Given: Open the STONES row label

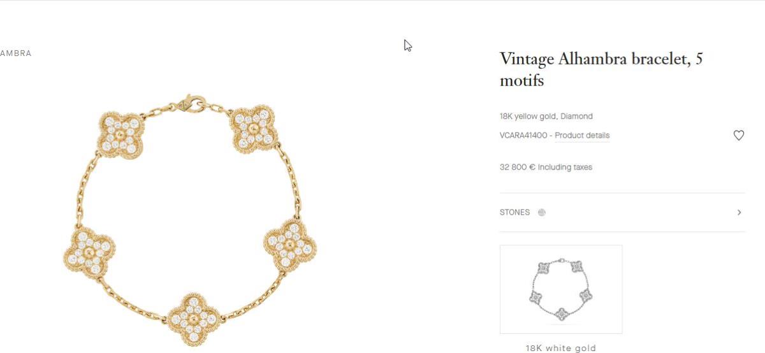Looking at the screenshot, I should point(514,212).
